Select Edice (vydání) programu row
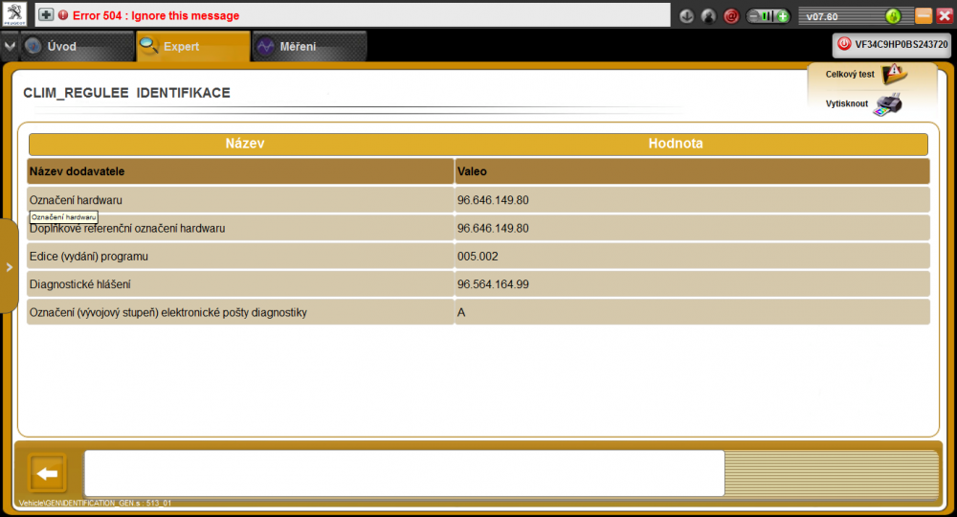The width and height of the screenshot is (957, 517). (478, 257)
